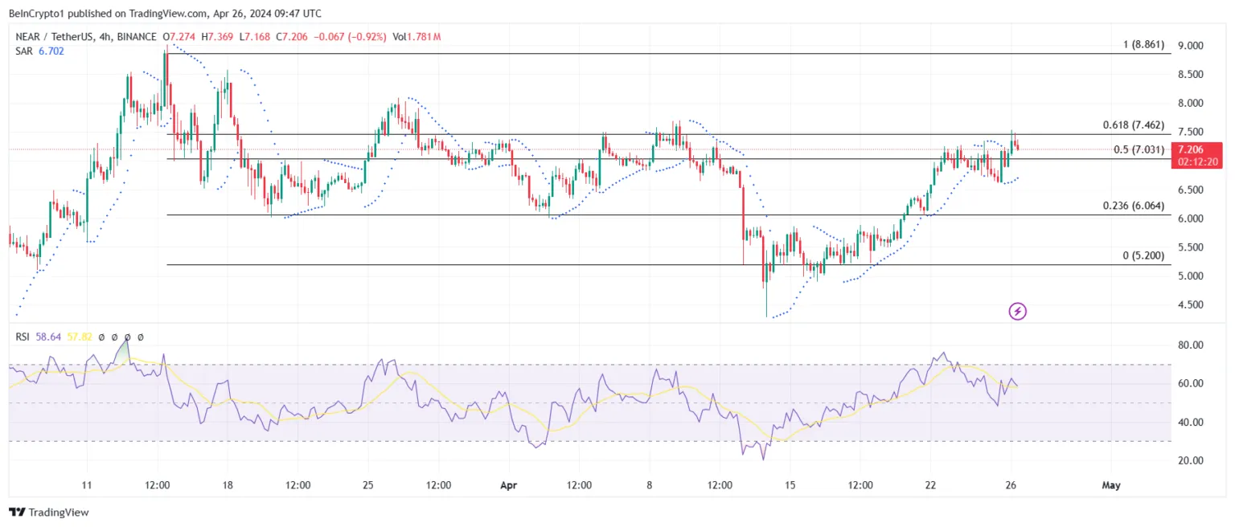Click the Fibonacci 0.618 (7.462) level label

point(1133,125)
